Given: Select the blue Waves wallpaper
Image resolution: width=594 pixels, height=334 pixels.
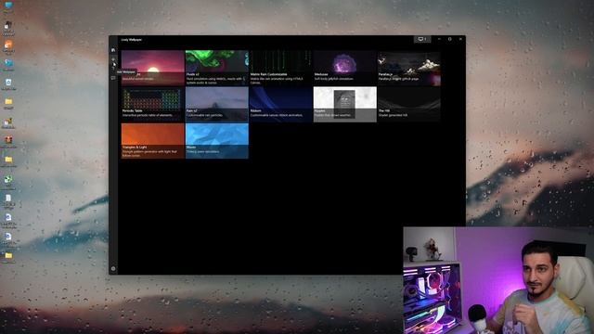Looking at the screenshot, I should tap(216, 140).
